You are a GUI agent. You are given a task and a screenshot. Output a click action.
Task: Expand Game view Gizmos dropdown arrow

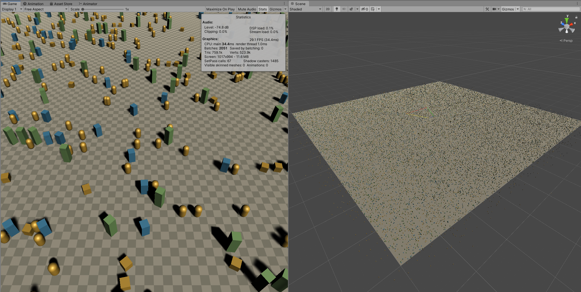(285, 9)
